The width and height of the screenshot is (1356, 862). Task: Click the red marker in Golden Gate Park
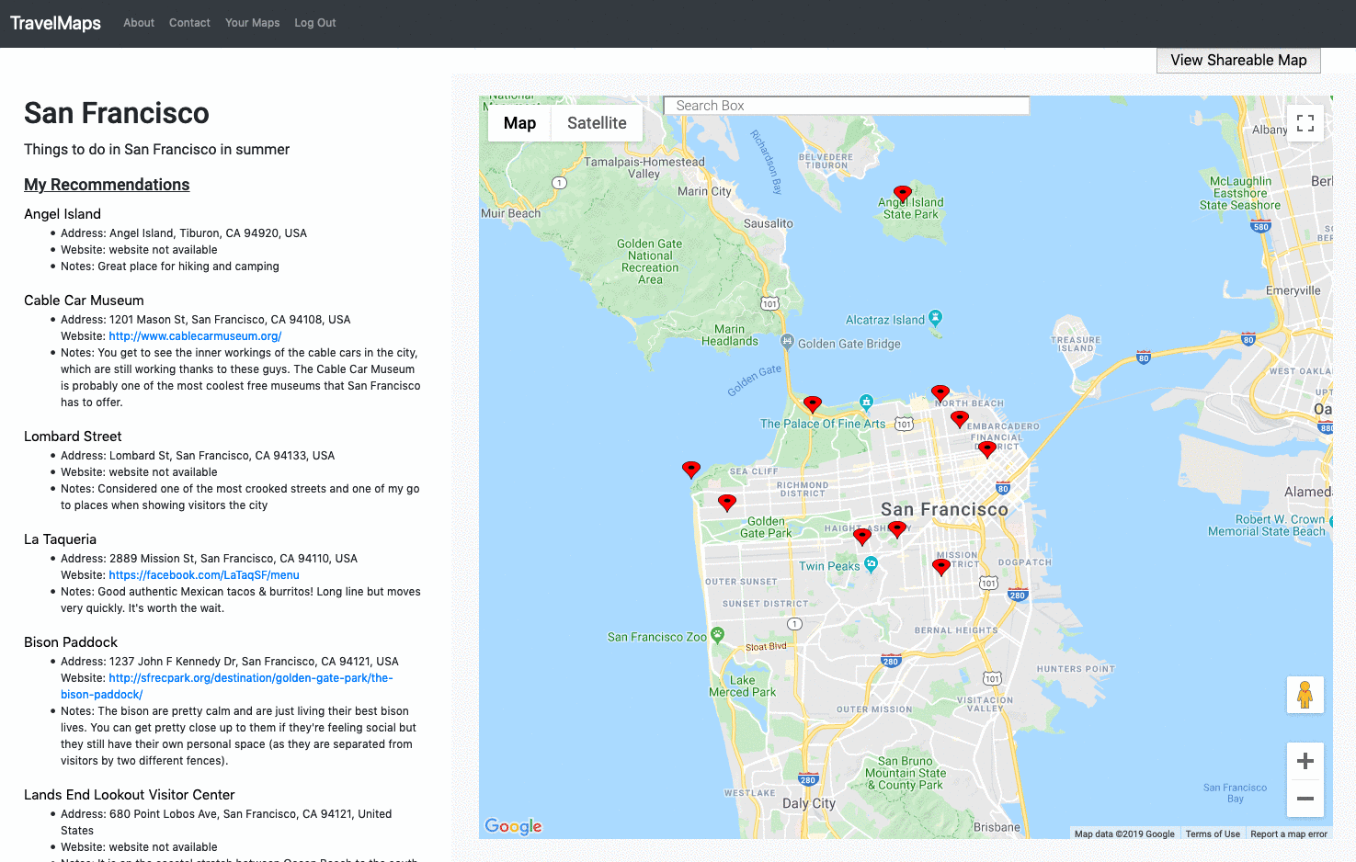727,503
